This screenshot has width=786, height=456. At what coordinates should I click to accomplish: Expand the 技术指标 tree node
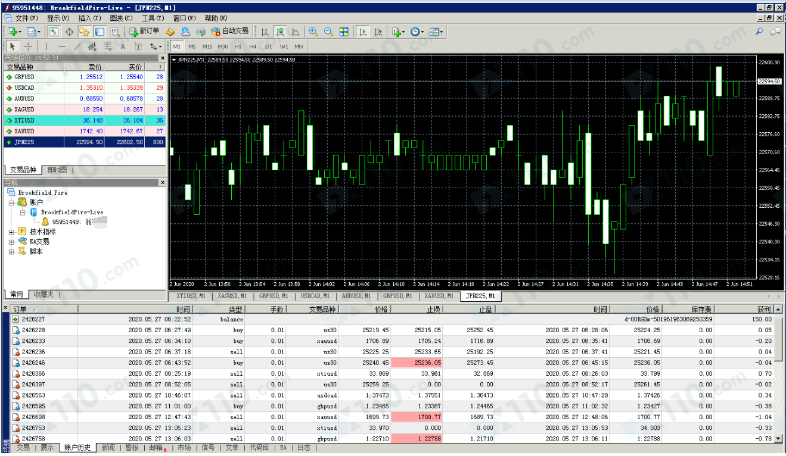coord(11,232)
